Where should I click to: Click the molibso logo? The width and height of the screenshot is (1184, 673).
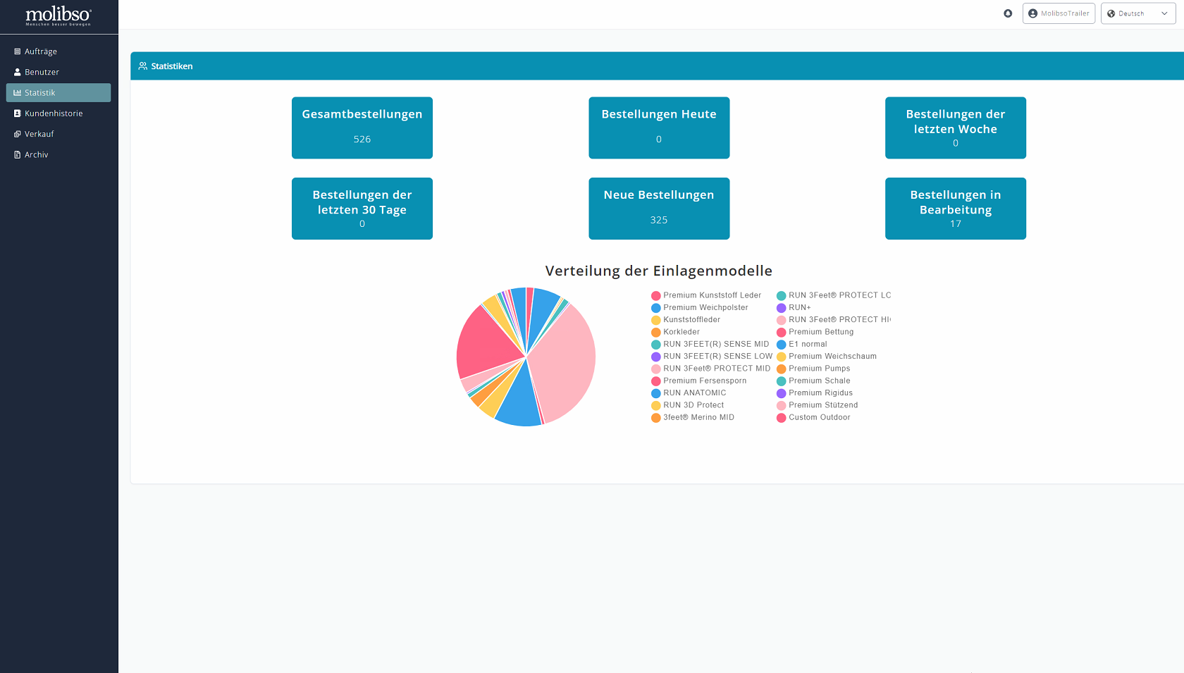point(58,16)
